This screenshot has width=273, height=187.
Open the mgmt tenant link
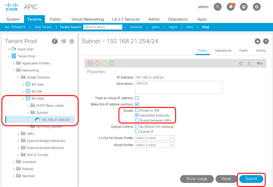(x=173, y=27)
